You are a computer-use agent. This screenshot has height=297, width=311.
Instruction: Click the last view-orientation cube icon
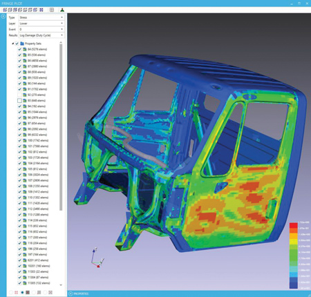[x=35, y=10]
